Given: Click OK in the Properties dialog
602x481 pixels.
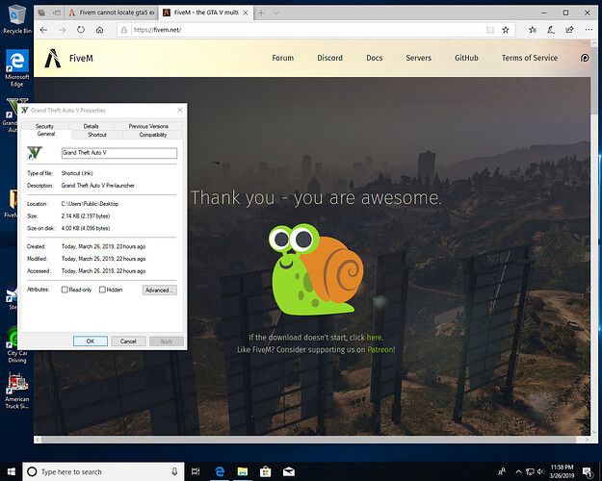Looking at the screenshot, I should point(91,341).
